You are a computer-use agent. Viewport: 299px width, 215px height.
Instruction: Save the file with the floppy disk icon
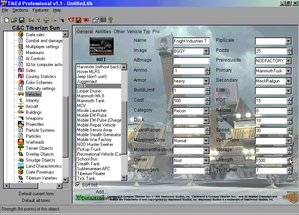coord(22,20)
